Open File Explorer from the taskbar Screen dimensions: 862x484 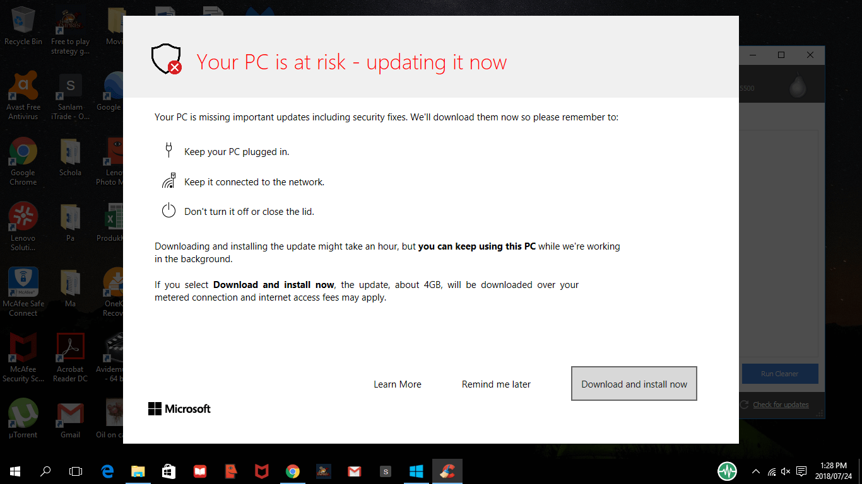coord(138,471)
